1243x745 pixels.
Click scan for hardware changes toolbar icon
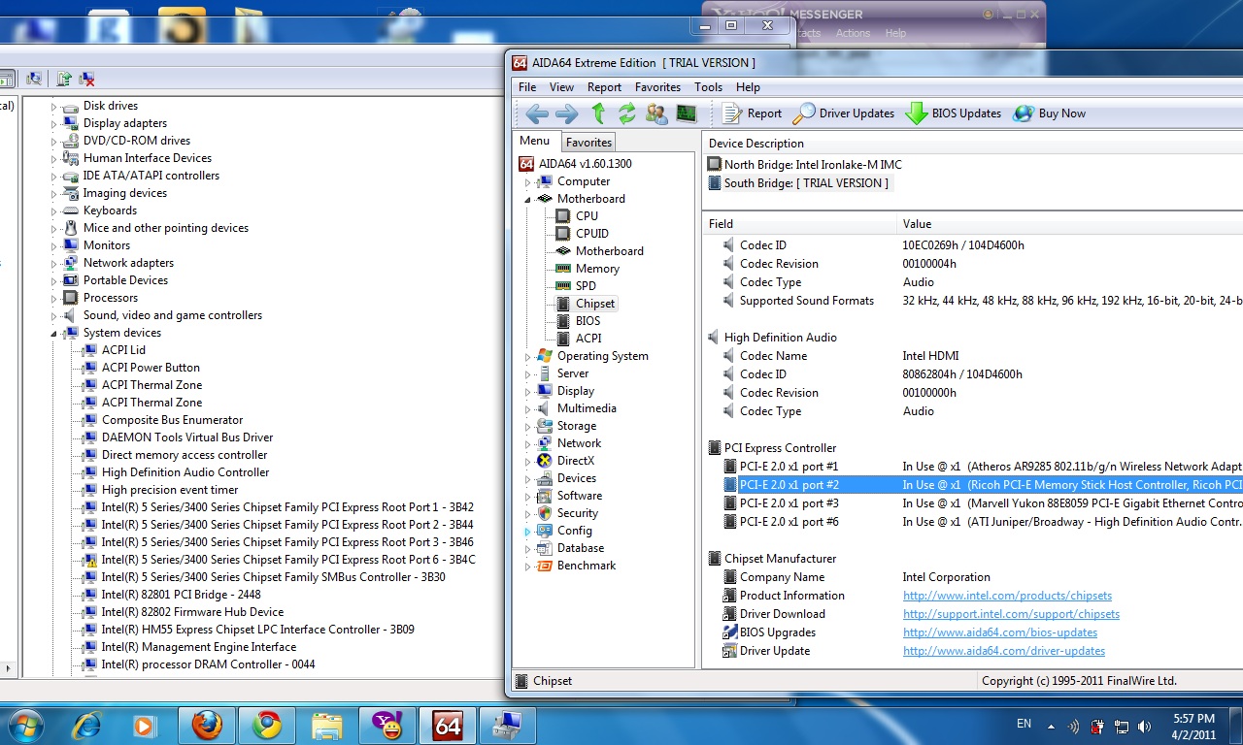coord(34,79)
